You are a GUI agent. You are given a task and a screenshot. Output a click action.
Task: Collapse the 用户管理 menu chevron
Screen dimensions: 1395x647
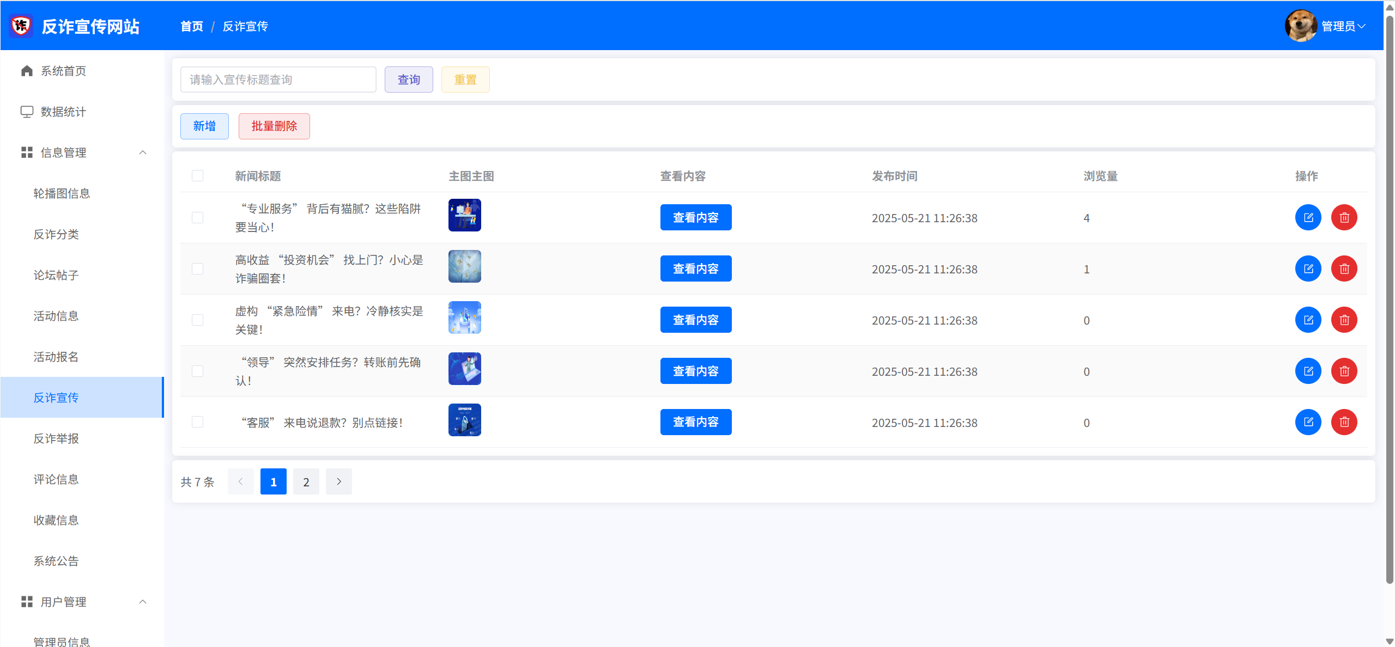click(143, 602)
